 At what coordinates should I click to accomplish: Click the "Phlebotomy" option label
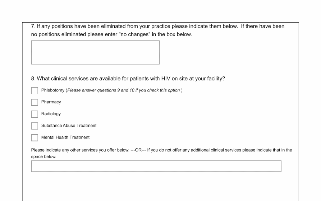(52, 90)
